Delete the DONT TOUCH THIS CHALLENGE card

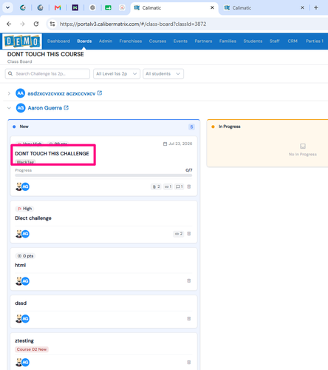pyautogui.click(x=189, y=186)
